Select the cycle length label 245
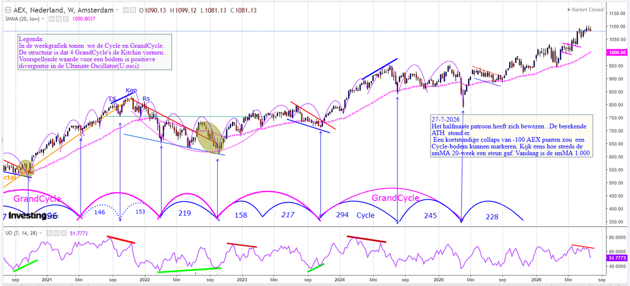Viewport: 630px width, 286px height. tap(430, 215)
